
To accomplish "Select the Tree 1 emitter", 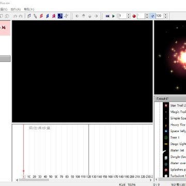I will 175,137.
